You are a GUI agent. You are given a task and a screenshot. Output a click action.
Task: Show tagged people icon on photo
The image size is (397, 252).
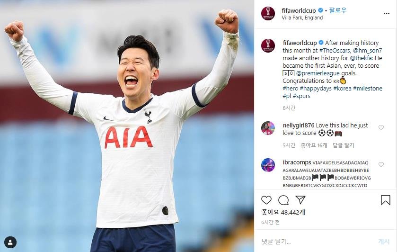(x=10, y=243)
